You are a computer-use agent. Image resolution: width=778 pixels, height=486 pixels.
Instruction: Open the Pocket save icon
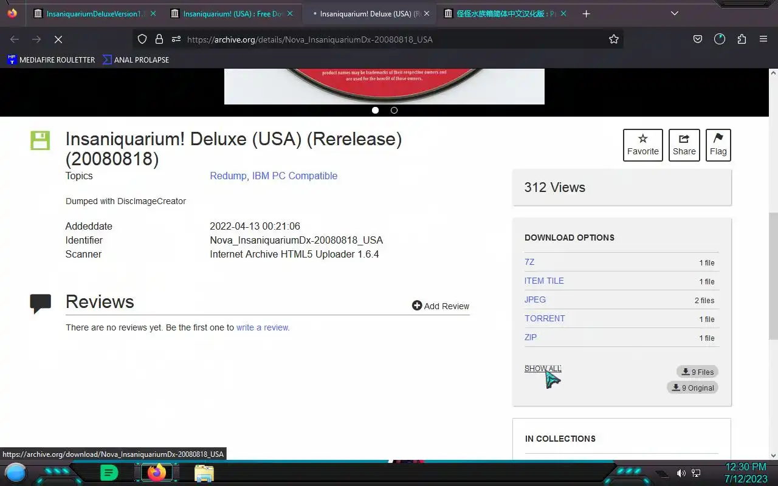click(x=698, y=39)
